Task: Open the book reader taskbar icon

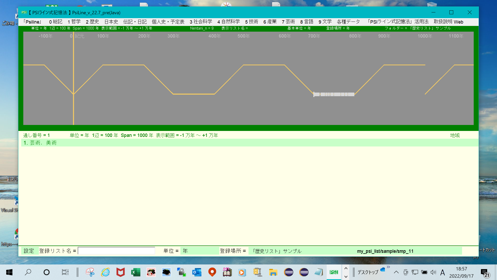Action: (x=227, y=272)
